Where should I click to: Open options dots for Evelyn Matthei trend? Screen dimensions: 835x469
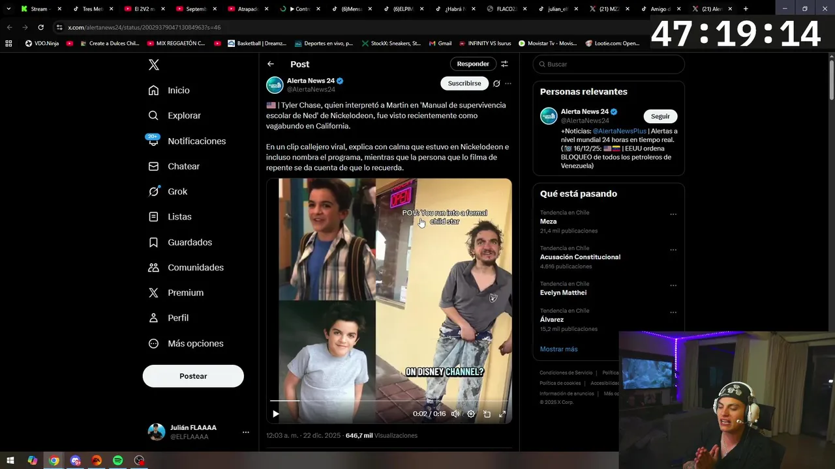[673, 285]
